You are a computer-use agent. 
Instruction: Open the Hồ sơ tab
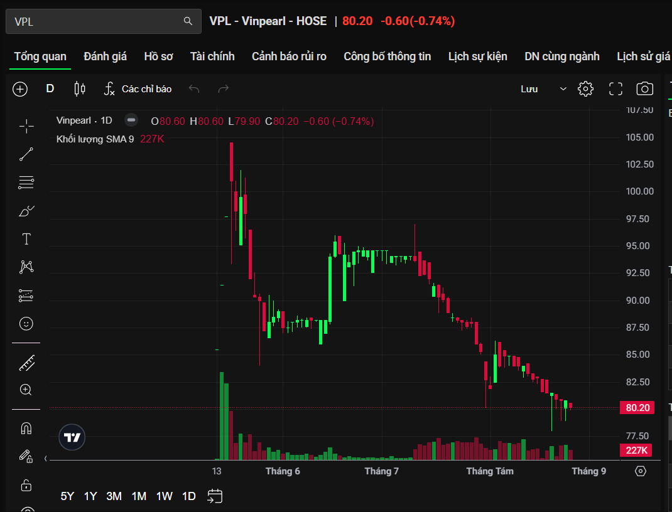(158, 56)
